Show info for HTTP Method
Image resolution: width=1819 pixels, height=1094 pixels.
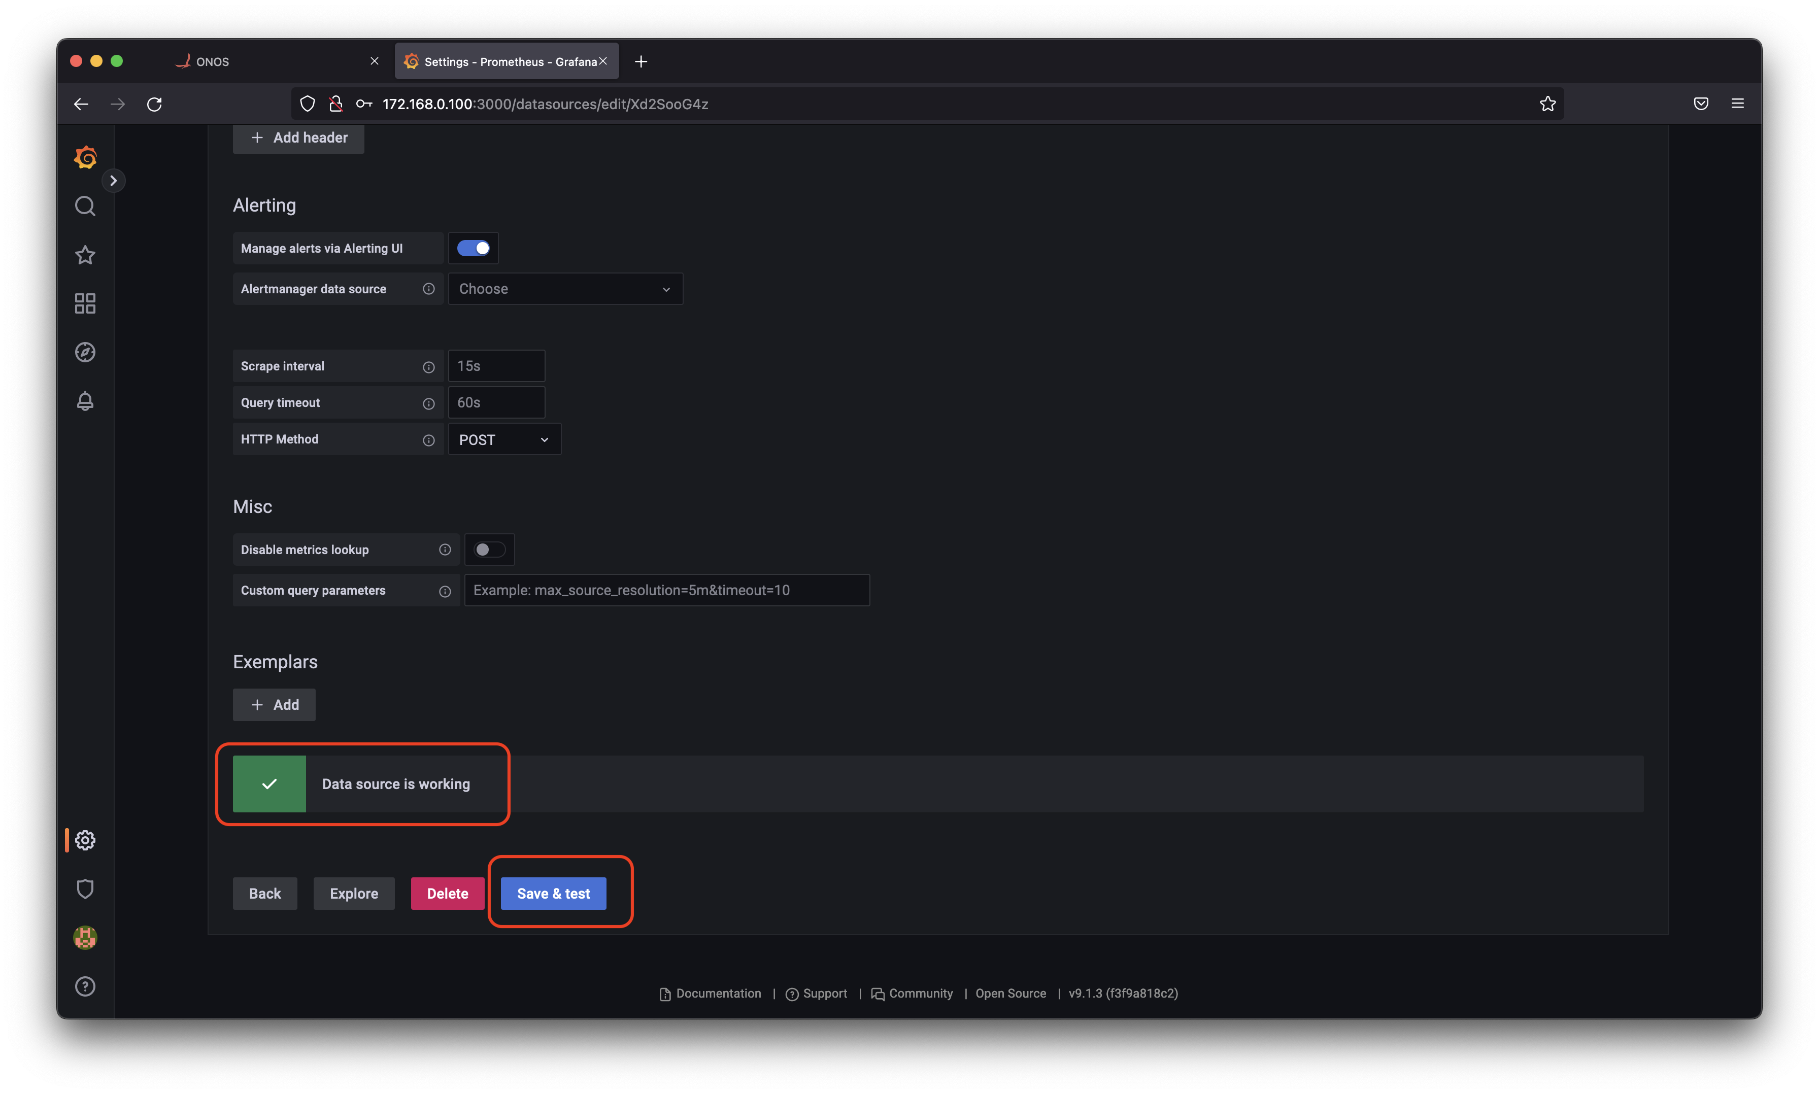[428, 439]
